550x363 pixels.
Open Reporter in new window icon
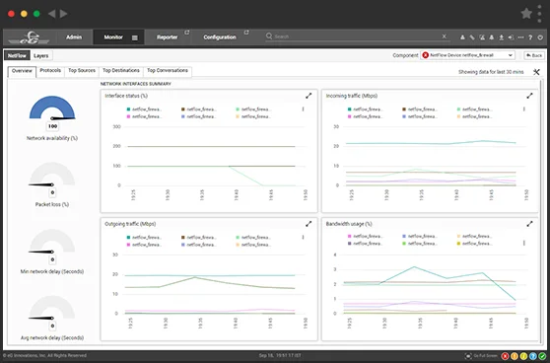pos(187,33)
